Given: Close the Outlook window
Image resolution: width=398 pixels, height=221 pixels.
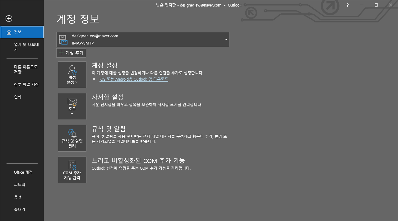Looking at the screenshot, I should 391,5.
